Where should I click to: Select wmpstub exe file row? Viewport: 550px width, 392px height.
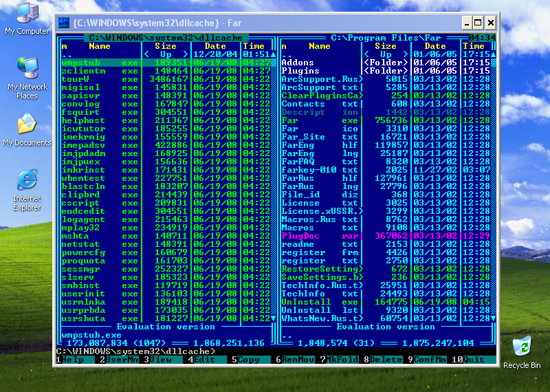pos(166,63)
